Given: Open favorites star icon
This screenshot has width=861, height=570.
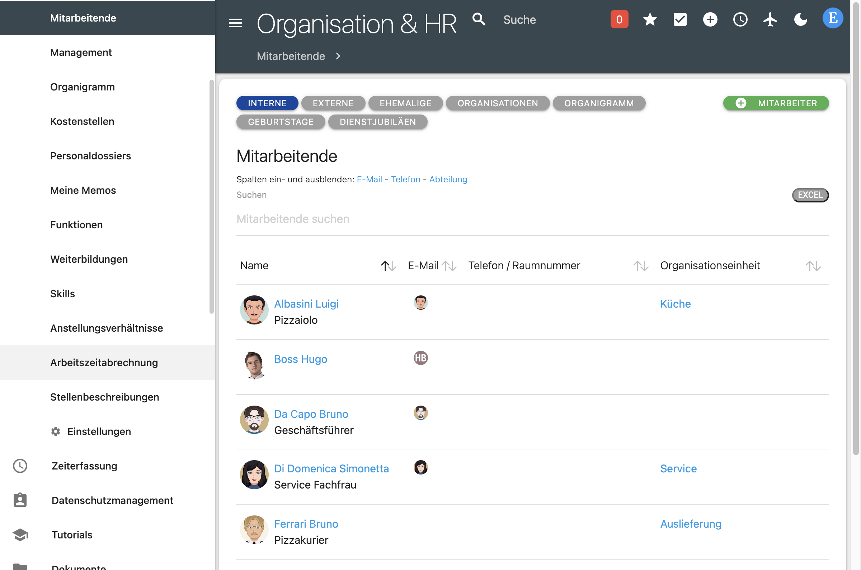Looking at the screenshot, I should coord(650,19).
